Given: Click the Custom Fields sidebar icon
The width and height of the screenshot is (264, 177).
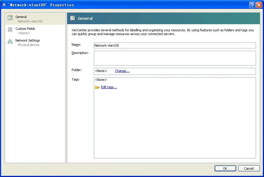Looking at the screenshot, I should point(10,29).
